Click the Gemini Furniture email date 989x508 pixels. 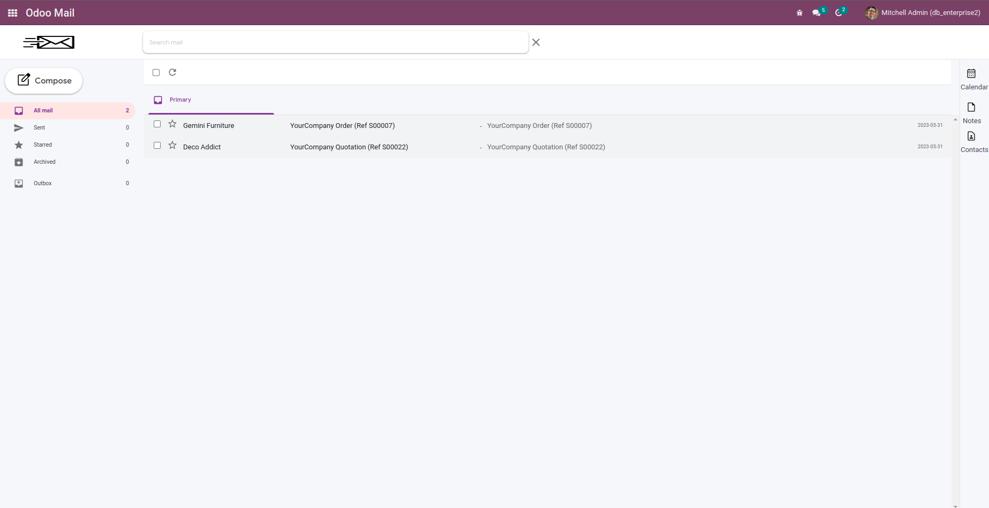coord(930,125)
